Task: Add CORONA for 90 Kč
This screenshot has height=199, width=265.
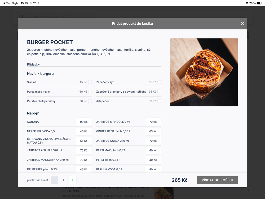Action: [84, 122]
